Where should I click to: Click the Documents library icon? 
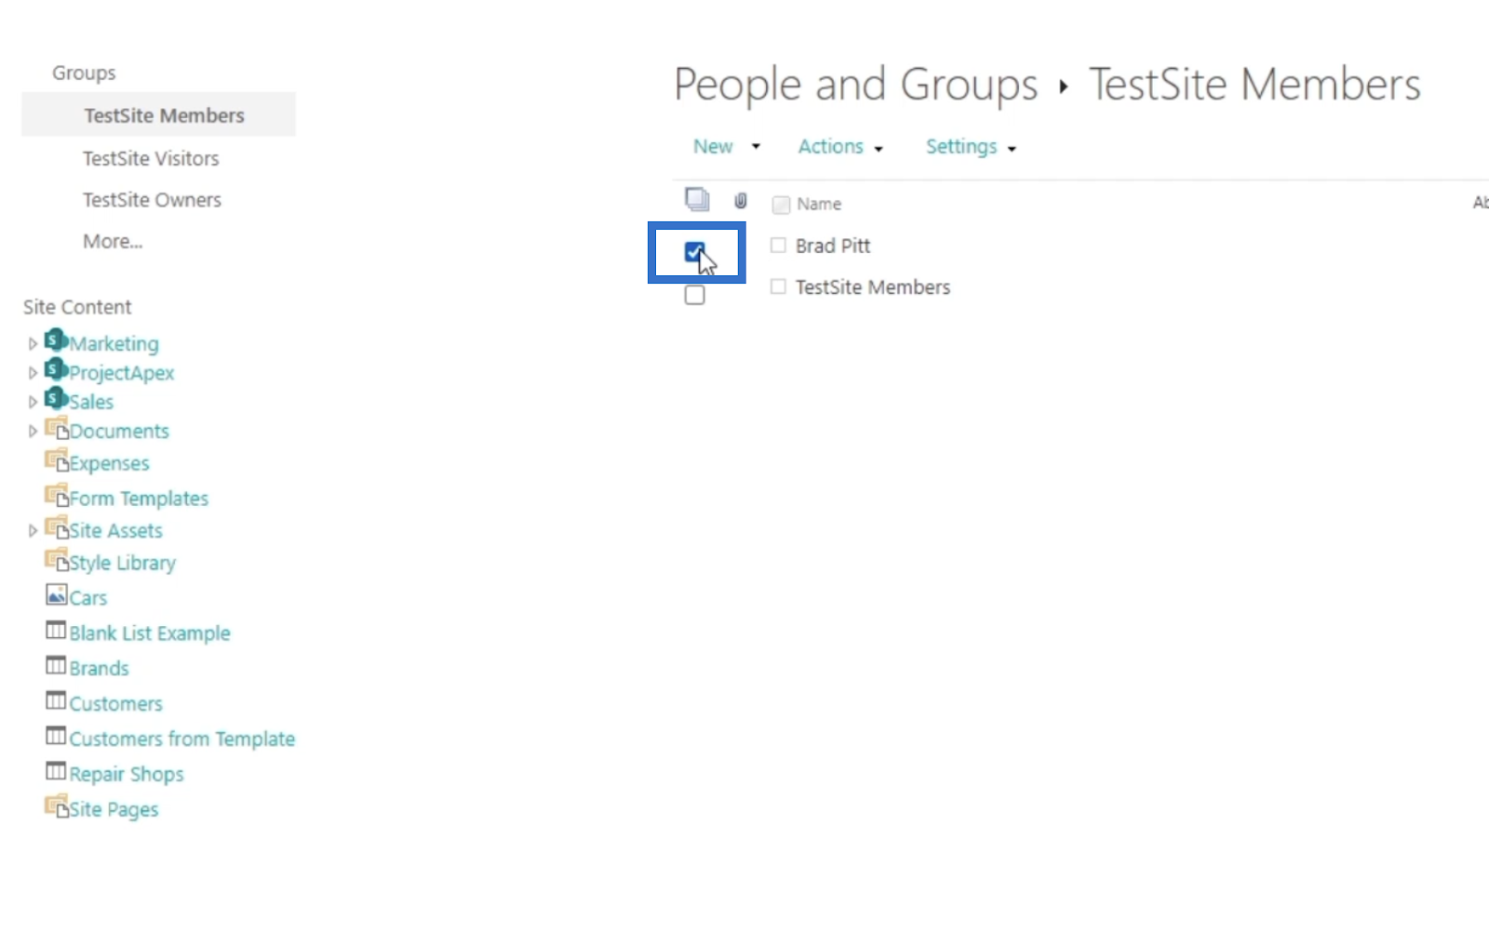point(57,429)
